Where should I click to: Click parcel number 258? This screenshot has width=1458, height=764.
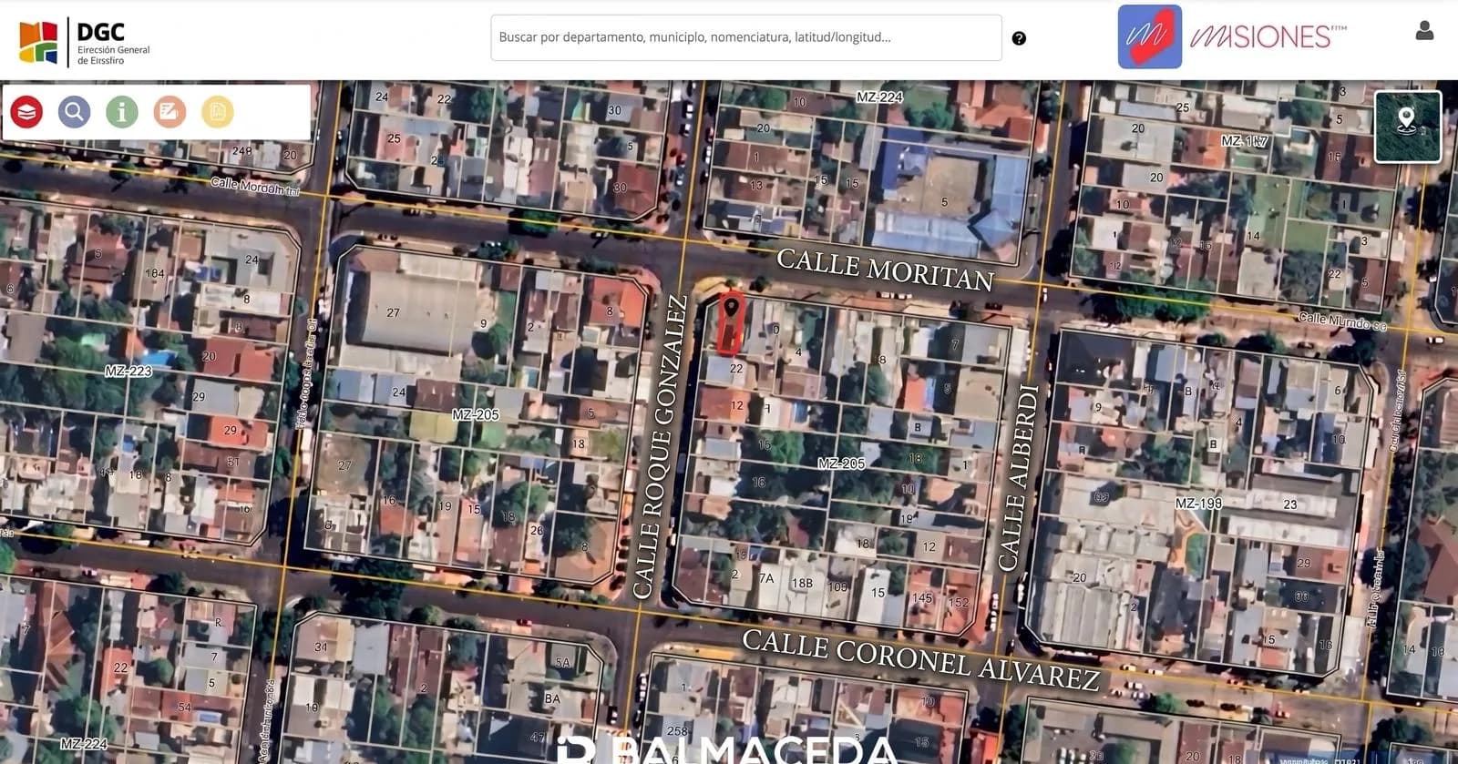pyautogui.click(x=677, y=731)
